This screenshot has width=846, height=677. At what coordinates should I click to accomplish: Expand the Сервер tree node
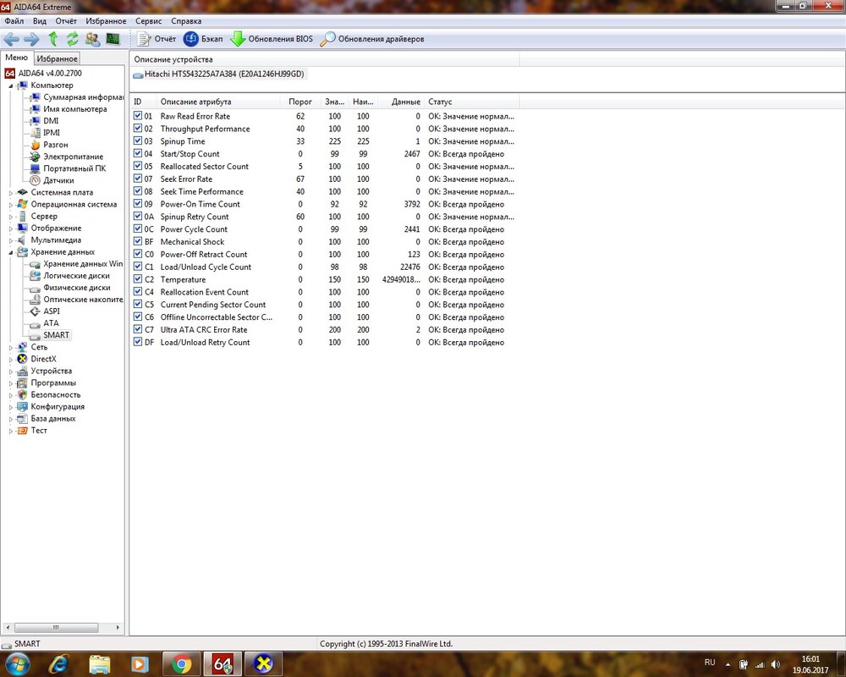click(x=11, y=216)
